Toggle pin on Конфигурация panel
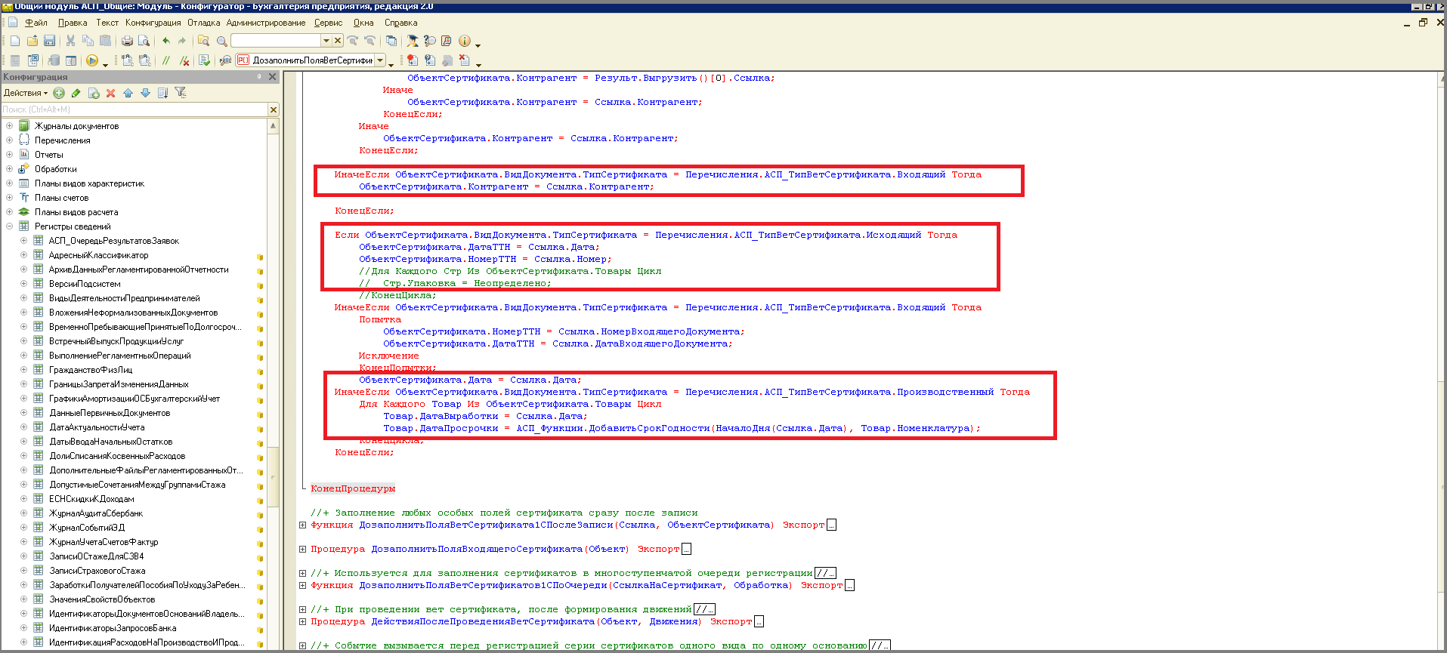This screenshot has height=653, width=1447. pyautogui.click(x=259, y=76)
